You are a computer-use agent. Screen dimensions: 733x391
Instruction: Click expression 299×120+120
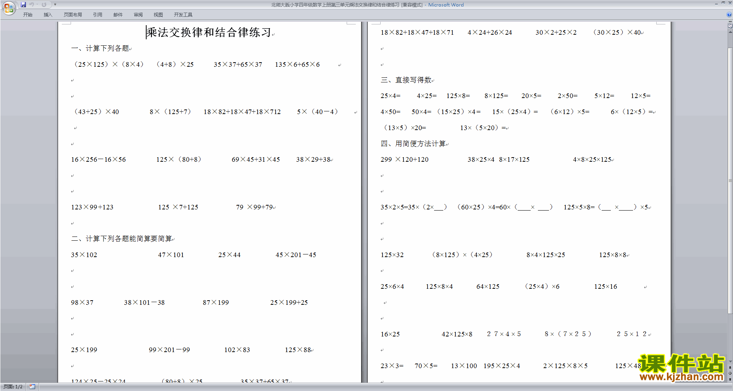click(405, 159)
